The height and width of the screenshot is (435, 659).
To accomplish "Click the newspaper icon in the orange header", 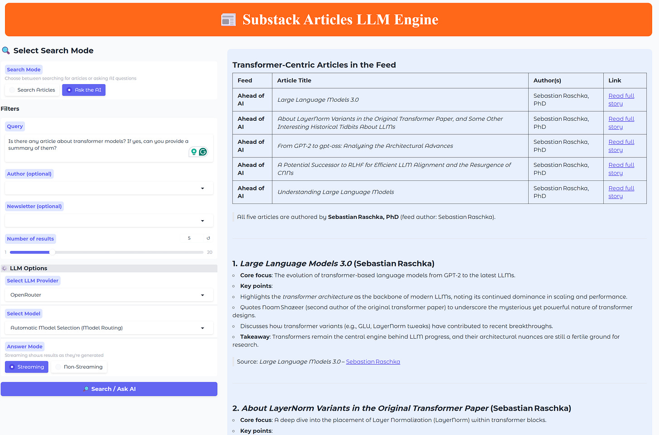I will [229, 20].
